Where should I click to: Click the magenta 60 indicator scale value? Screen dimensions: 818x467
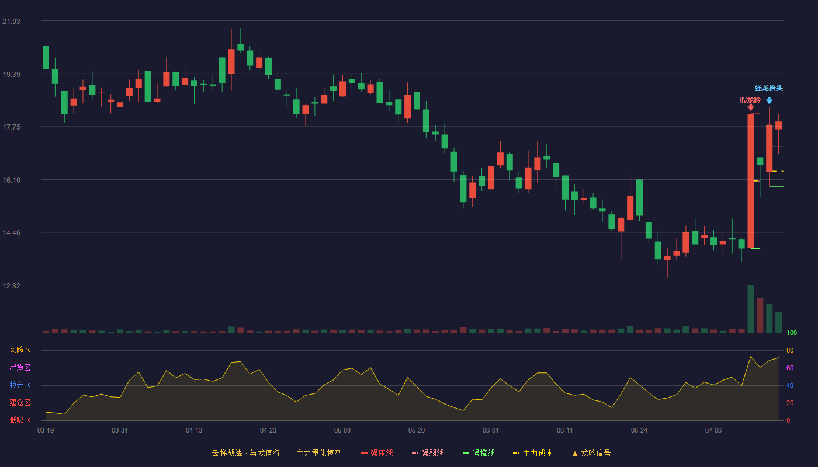coord(790,368)
